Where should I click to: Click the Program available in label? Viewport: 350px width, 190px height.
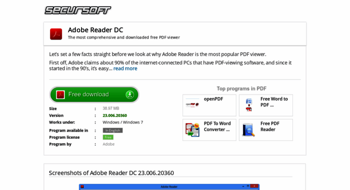click(x=68, y=130)
